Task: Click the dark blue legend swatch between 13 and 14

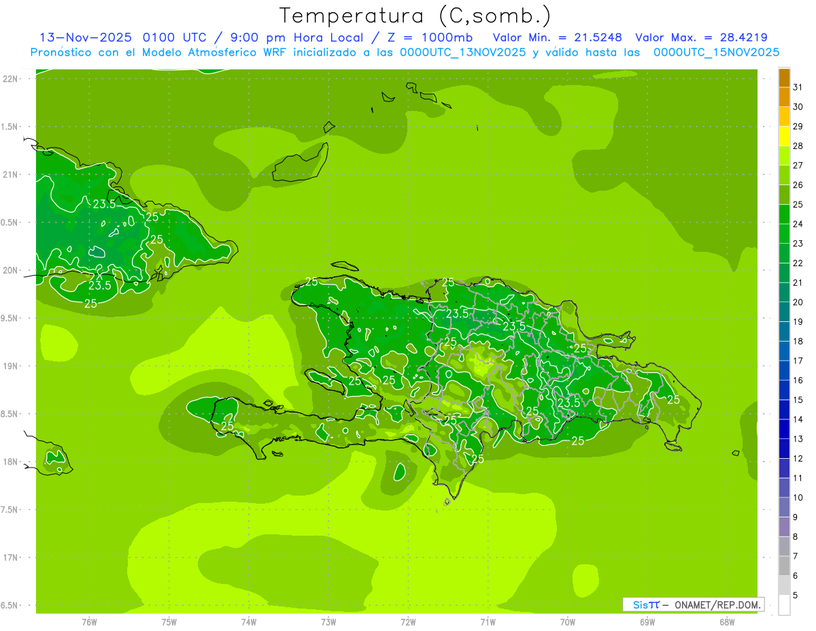Action: tap(784, 430)
